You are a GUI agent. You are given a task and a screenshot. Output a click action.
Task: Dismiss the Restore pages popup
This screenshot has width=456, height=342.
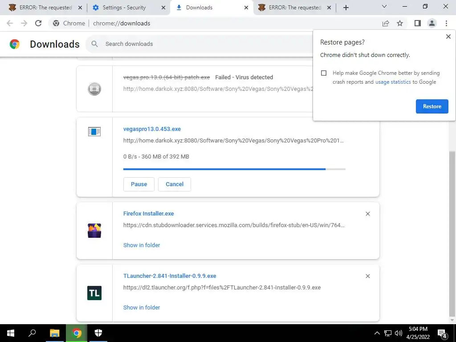point(448,37)
